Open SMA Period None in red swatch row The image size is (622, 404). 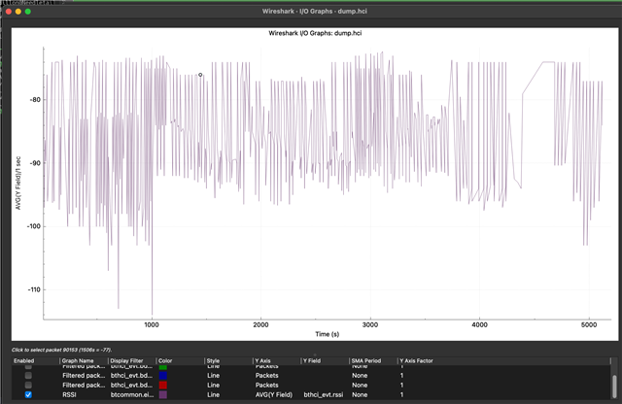tap(360, 385)
